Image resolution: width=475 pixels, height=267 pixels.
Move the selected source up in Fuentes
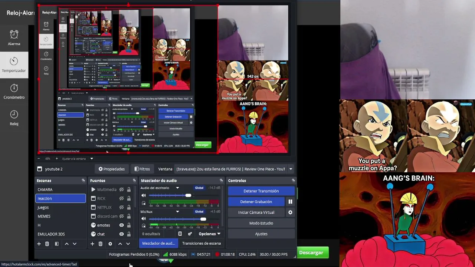(x=120, y=244)
